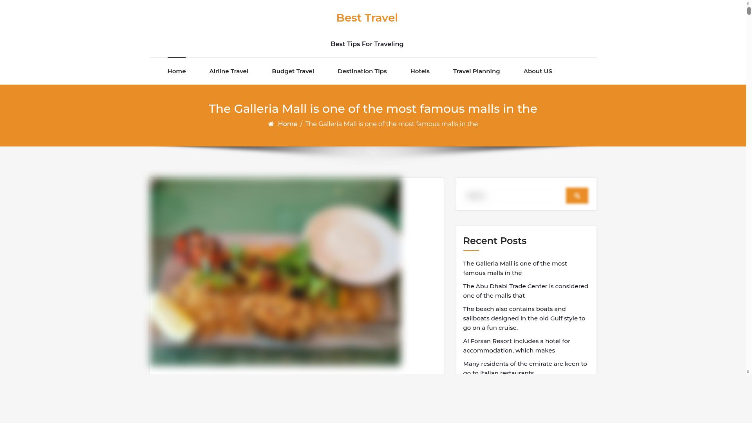Viewport: 752px width, 423px height.
Task: Open post about beach boats and sailboats
Action: pyautogui.click(x=524, y=318)
